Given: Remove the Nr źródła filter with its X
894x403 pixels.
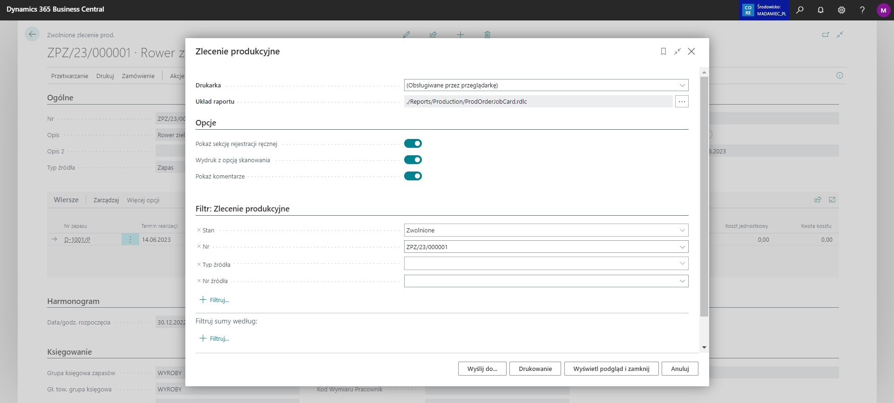Looking at the screenshot, I should coord(199,281).
